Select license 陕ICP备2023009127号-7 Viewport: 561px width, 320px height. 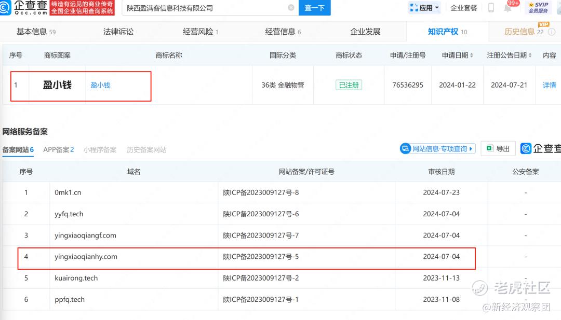click(261, 235)
